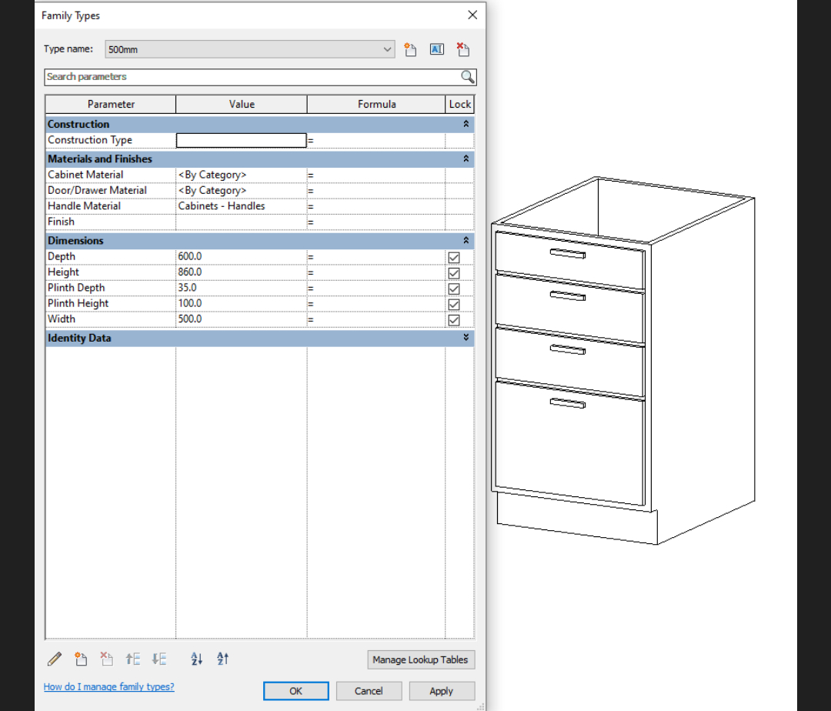831x711 pixels.
Task: Move parameter up with the up-arrow icon
Action: click(x=133, y=659)
